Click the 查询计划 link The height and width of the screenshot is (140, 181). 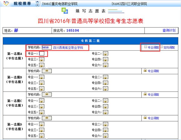click(169, 30)
